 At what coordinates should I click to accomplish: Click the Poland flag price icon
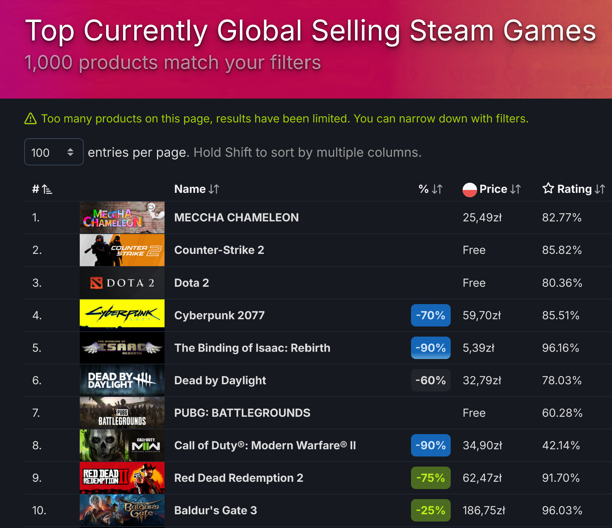click(469, 189)
